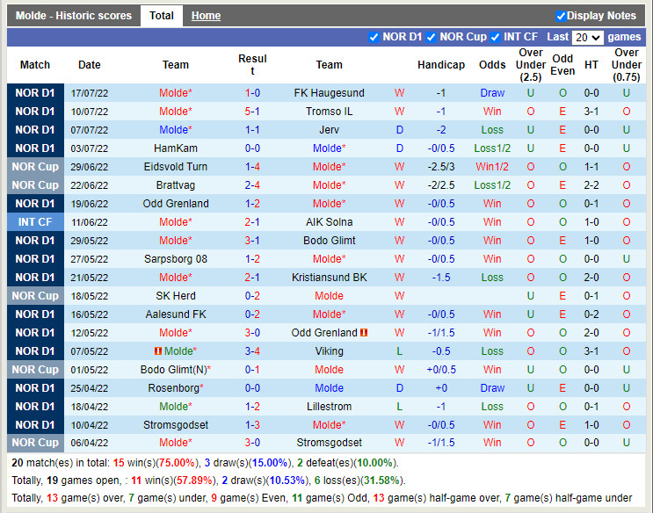The image size is (653, 513).
Task: Open the Lillestrom team link
Action: coord(329,407)
